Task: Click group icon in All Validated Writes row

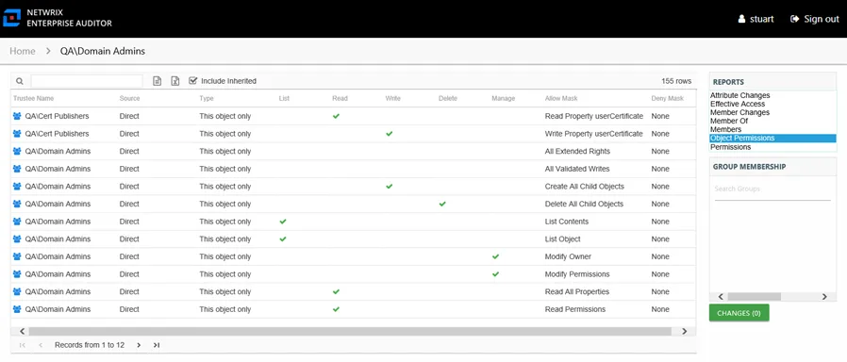Action: [17, 169]
